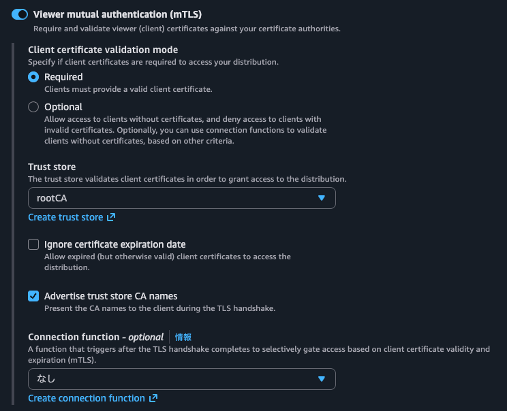Uncheck the Advertise trust store CA names box
This screenshot has width=507, height=411.
click(x=33, y=296)
